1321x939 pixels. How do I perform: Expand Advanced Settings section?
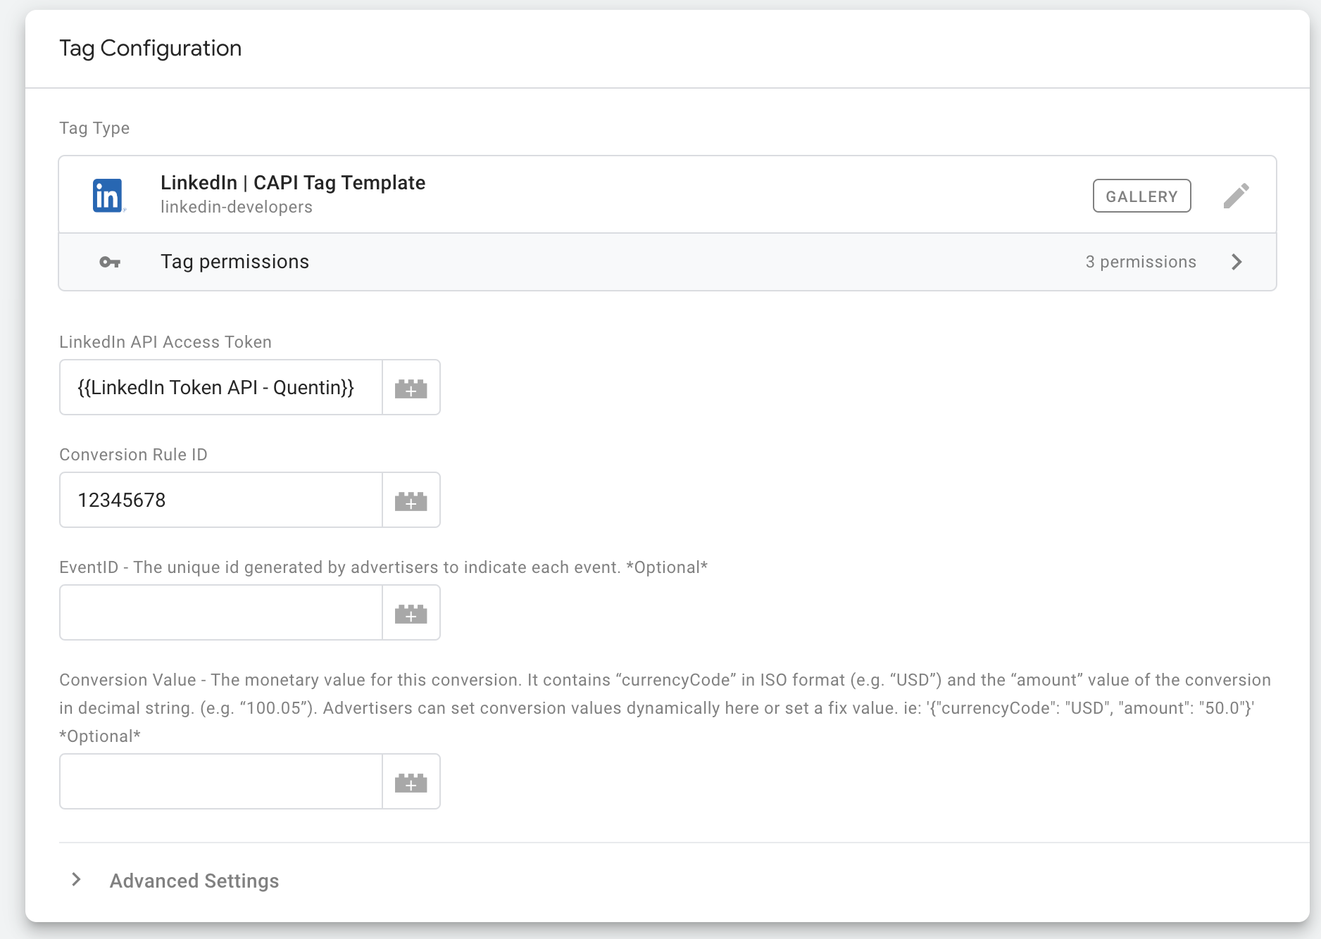tap(76, 880)
